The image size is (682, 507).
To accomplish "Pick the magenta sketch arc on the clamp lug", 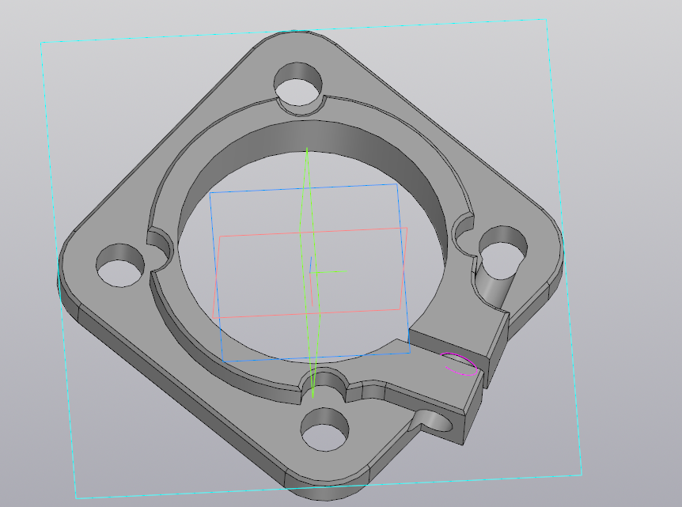I will click(x=459, y=365).
